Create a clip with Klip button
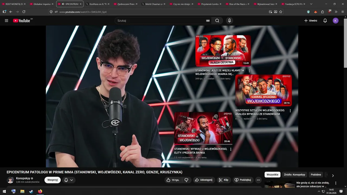Viewport: 347px width, 195px height. coord(224,180)
